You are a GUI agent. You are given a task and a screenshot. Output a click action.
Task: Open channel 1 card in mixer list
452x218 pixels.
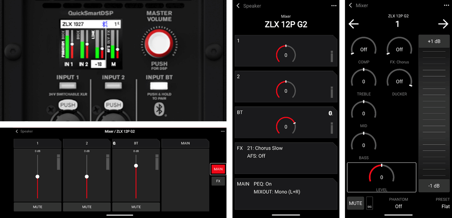(x=286, y=51)
